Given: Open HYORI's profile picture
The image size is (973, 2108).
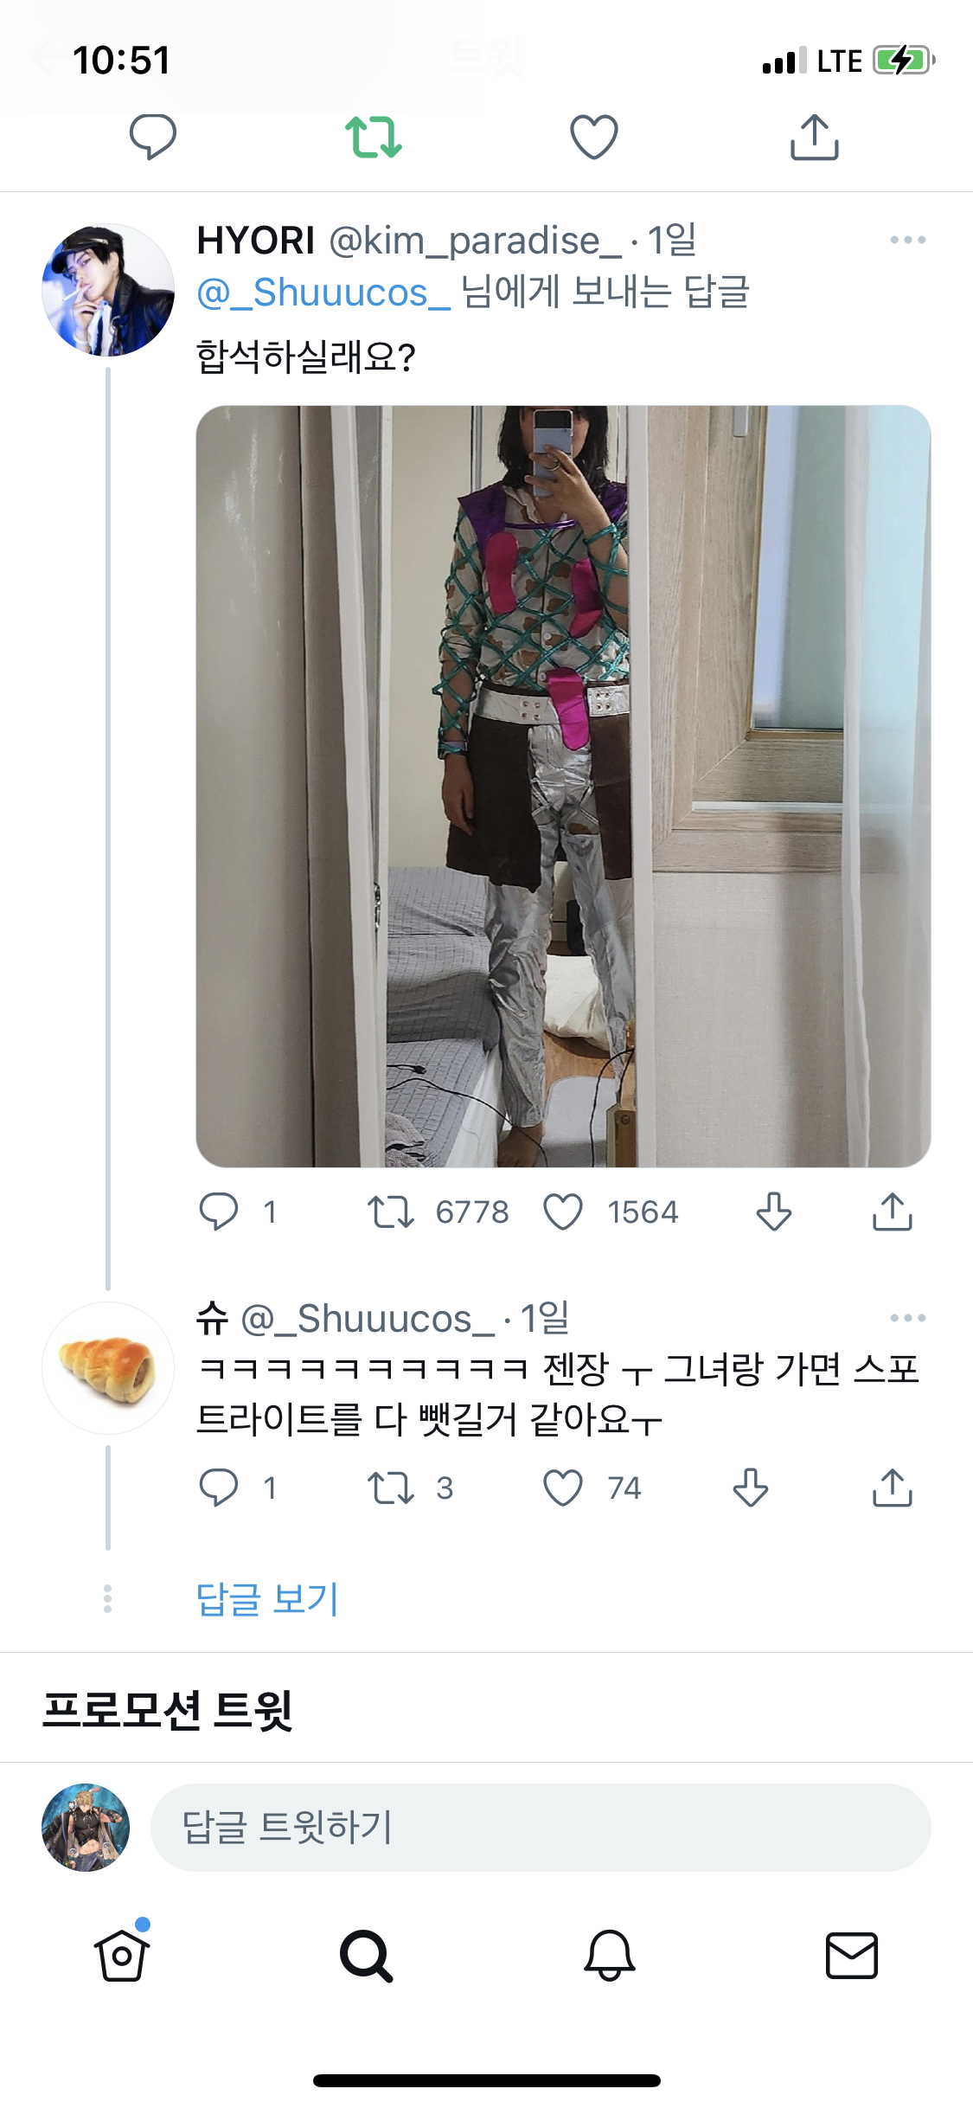Looking at the screenshot, I should click(x=108, y=290).
